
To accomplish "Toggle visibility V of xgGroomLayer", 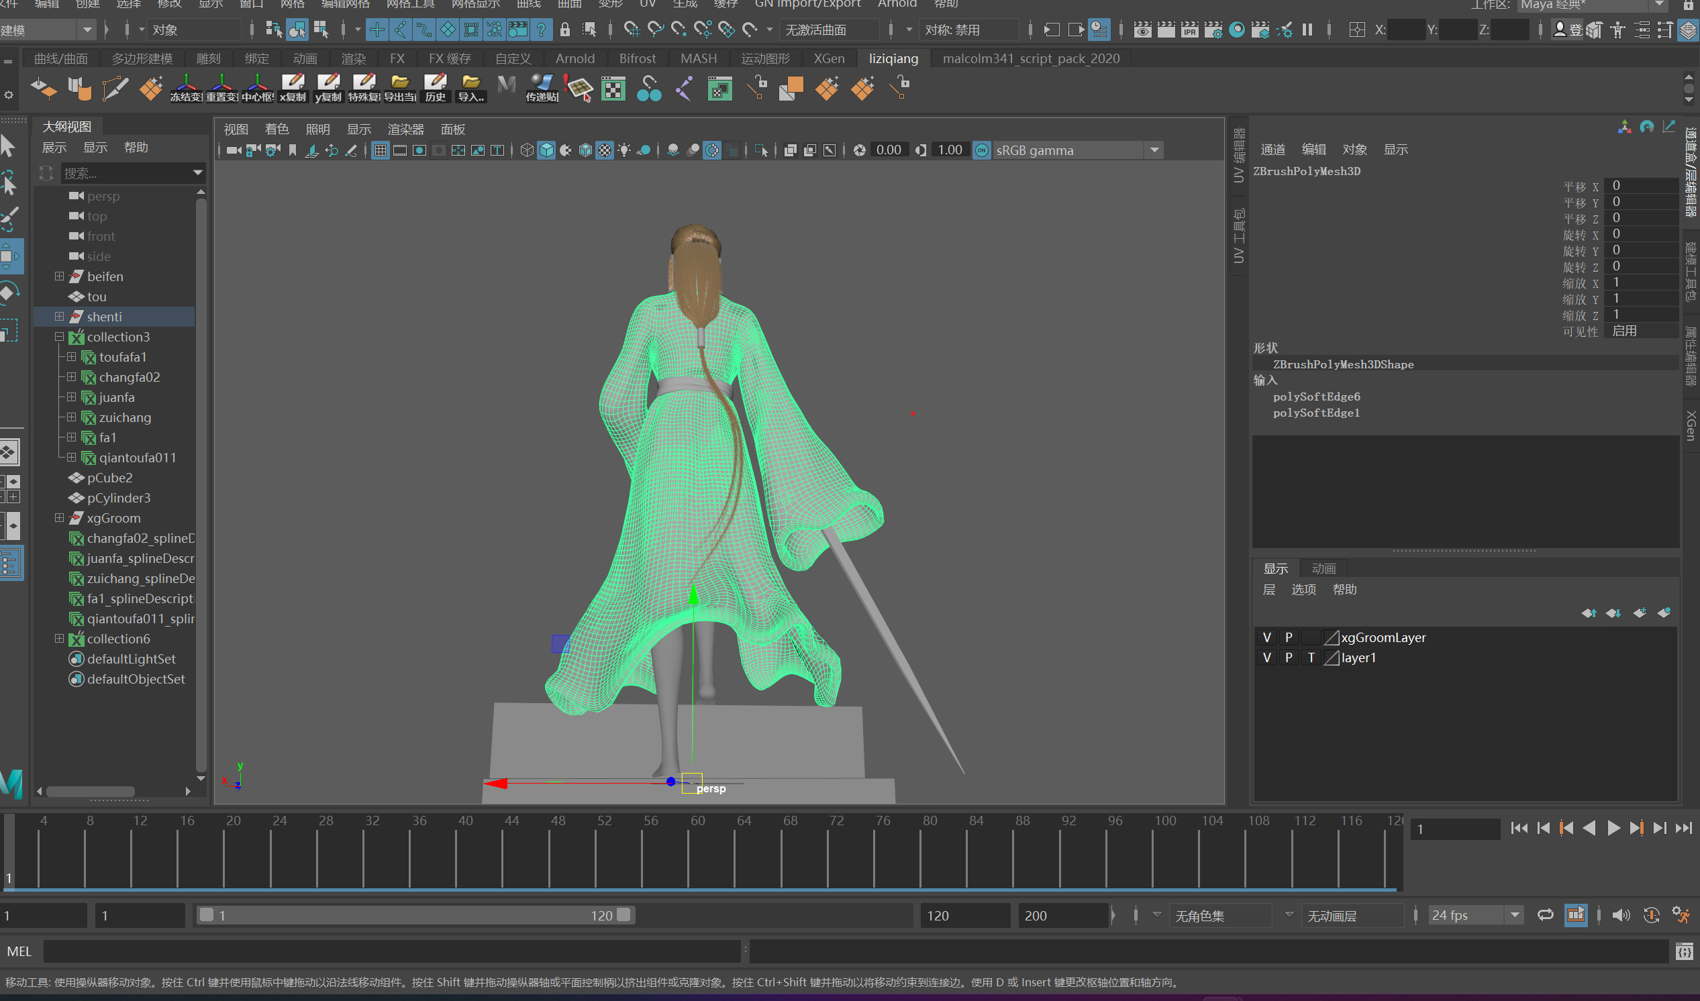I will tap(1267, 637).
